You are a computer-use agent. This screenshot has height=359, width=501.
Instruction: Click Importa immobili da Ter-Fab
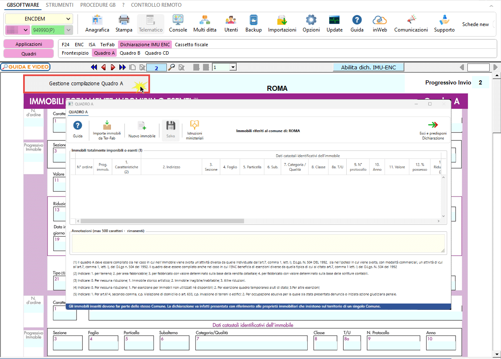(107, 130)
